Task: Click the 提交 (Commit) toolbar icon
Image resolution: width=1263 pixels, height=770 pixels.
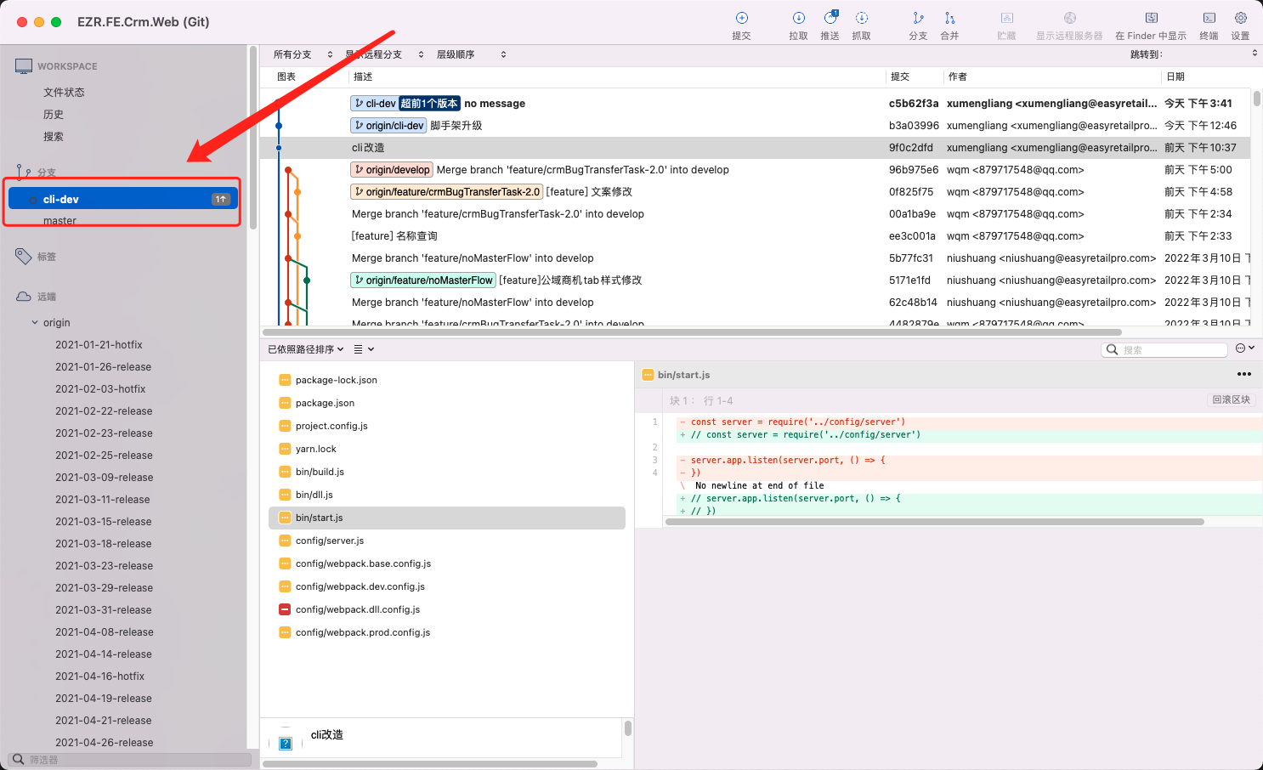Action: [x=741, y=19]
